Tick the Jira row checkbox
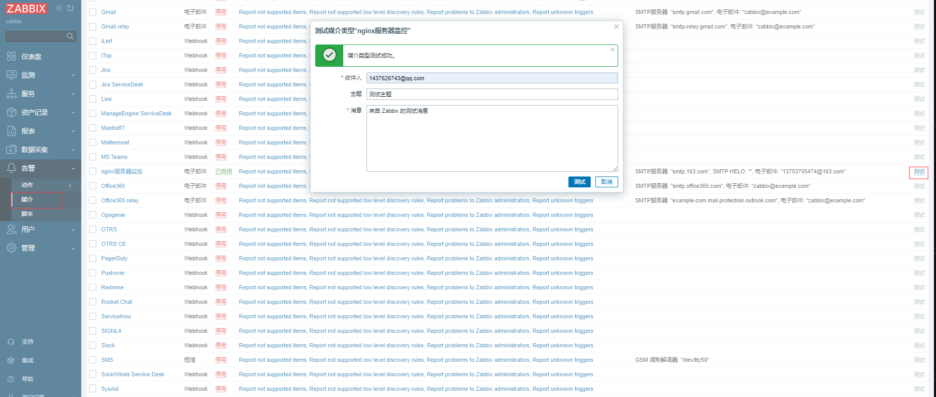This screenshot has width=936, height=397. [x=93, y=70]
